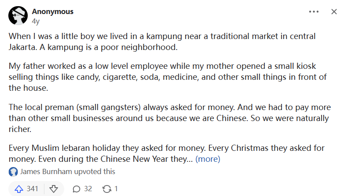
Task: Open the three-dot more options menu
Action: coord(314,12)
